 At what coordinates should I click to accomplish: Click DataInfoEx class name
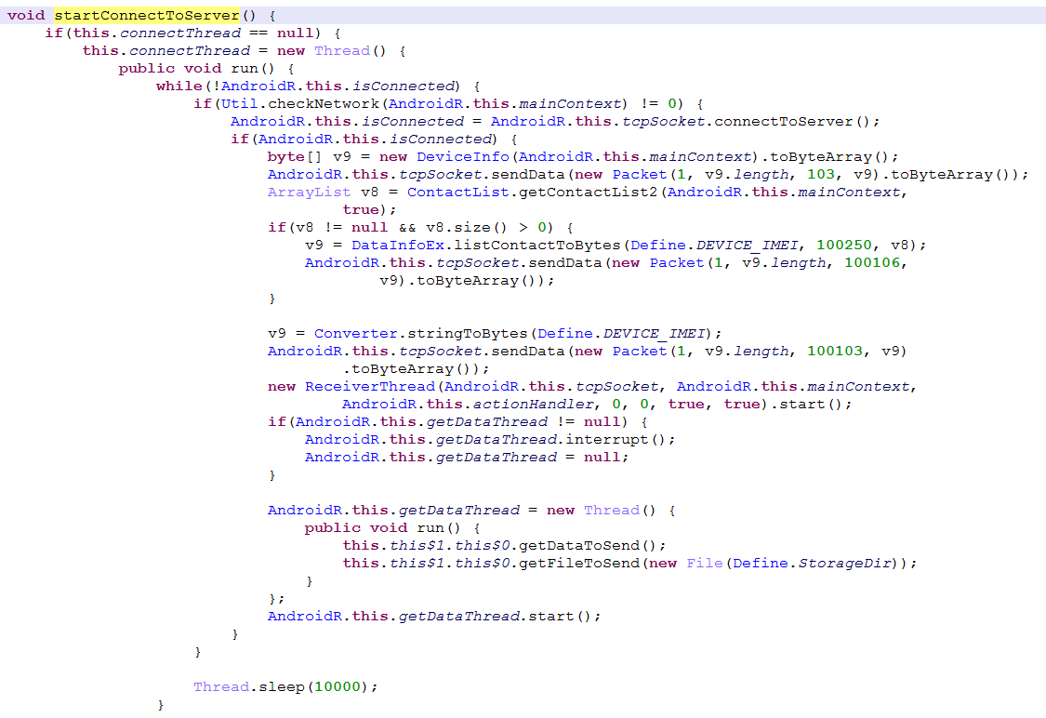398,245
